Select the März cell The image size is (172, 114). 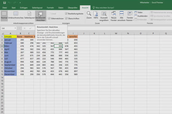(x=10, y=46)
